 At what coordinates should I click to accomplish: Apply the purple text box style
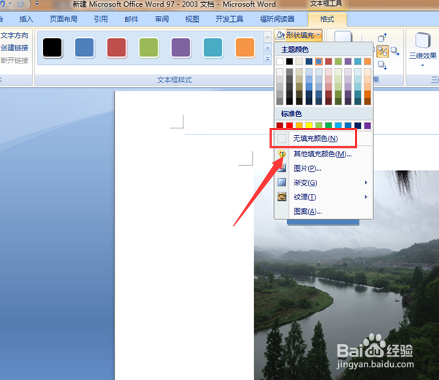pos(180,47)
